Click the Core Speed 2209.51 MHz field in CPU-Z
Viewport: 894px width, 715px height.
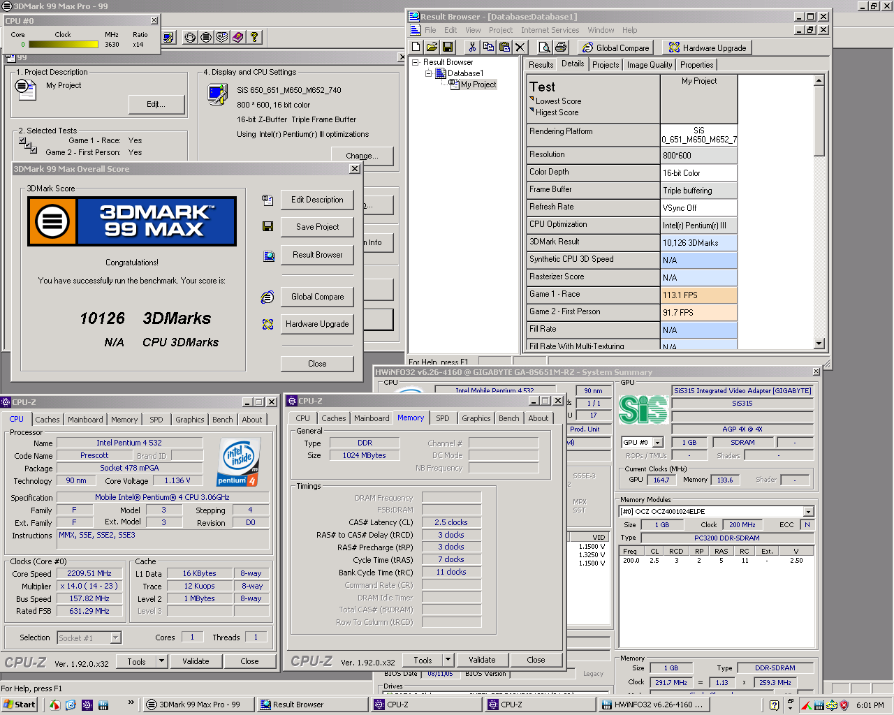coord(89,573)
